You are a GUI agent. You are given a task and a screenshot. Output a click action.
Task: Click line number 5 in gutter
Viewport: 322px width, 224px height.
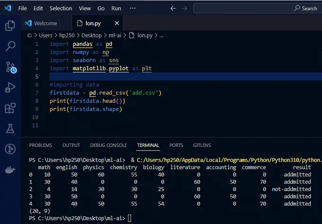pos(37,77)
